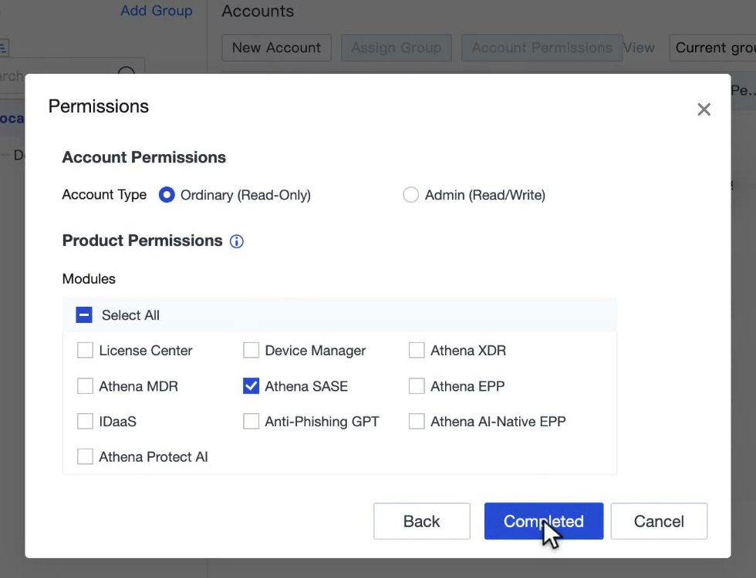Viewport: 756px width, 578px height.
Task: Check the Athena Protect AI module
Action: [85, 456]
